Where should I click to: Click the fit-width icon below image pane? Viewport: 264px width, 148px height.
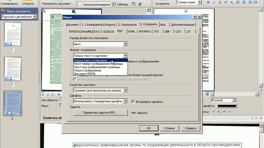[47, 94]
